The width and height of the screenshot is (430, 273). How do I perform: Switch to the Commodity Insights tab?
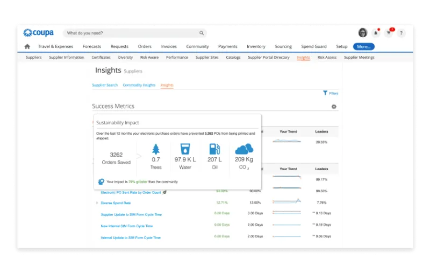[x=139, y=85]
